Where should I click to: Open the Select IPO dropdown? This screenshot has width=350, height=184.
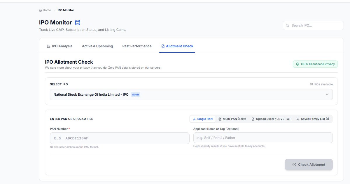191,94
